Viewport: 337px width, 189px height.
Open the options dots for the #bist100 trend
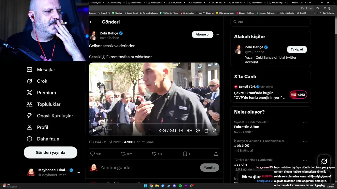click(x=305, y=142)
